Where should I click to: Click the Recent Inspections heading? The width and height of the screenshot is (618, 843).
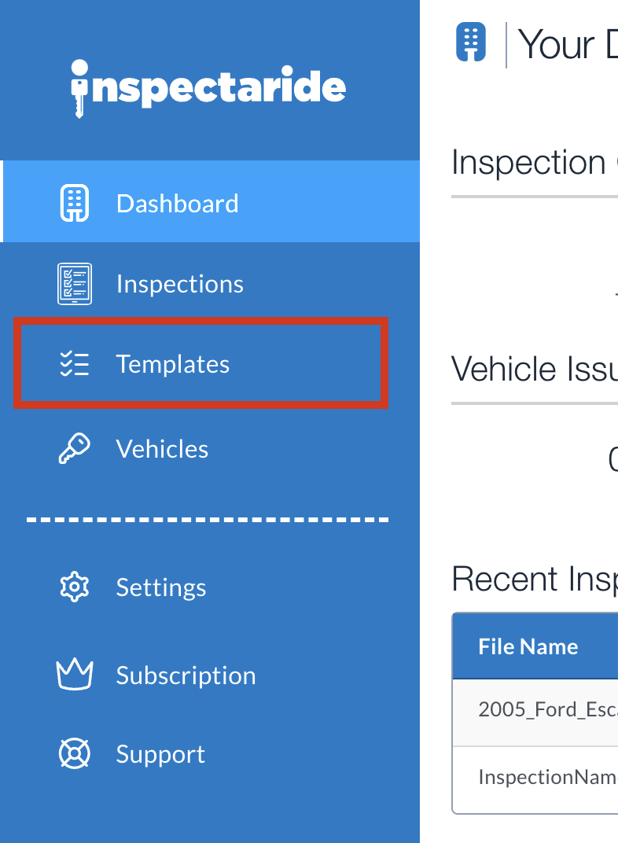tap(535, 579)
